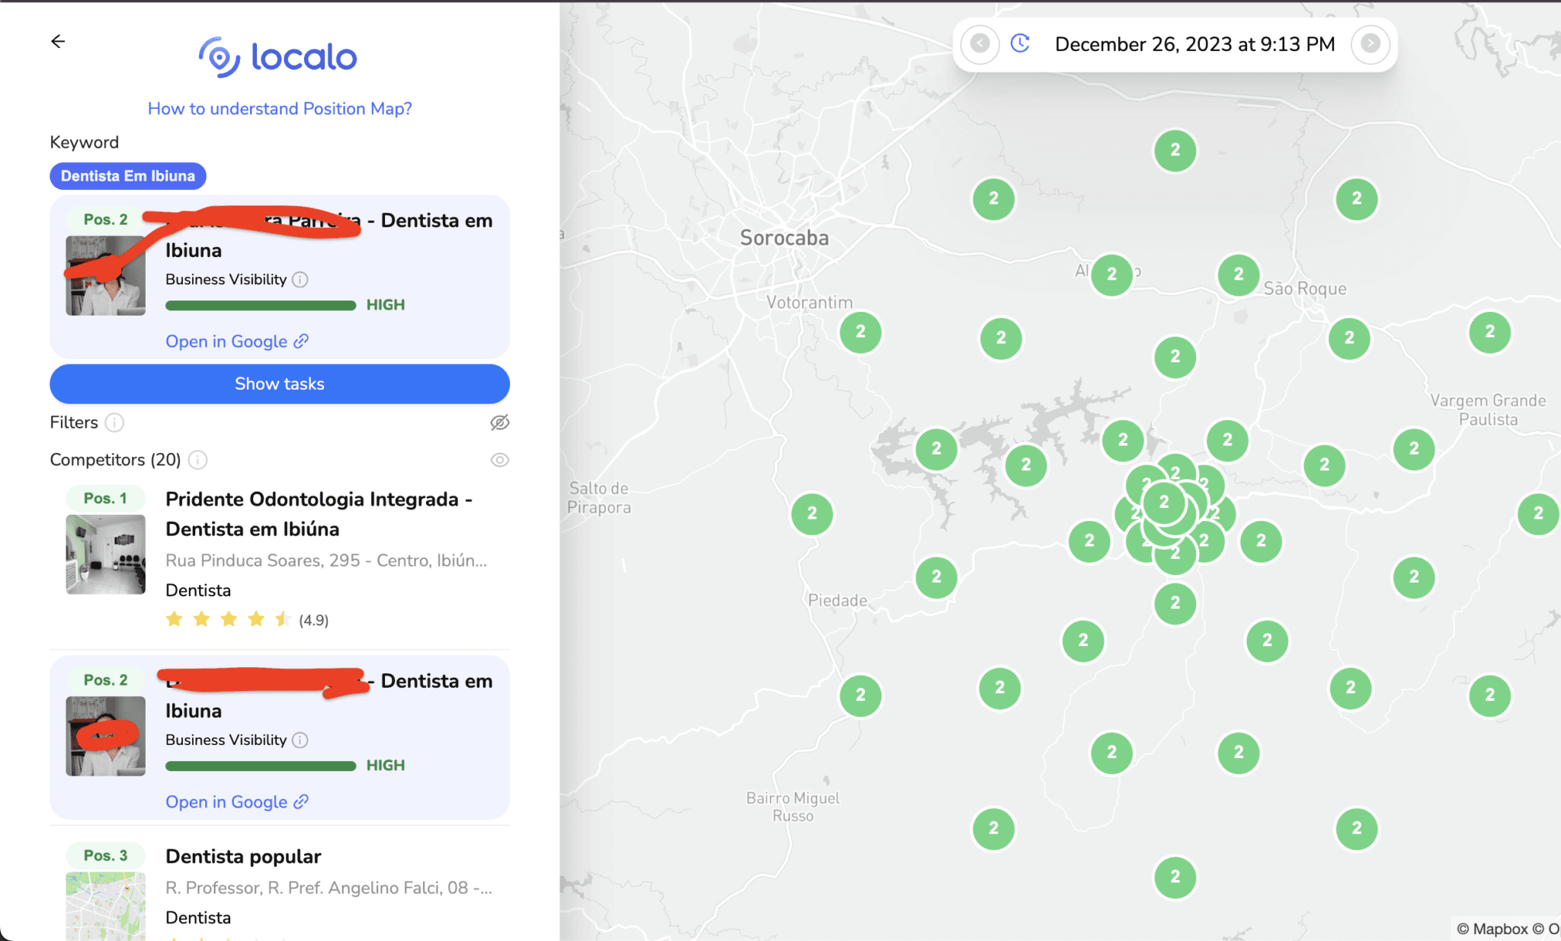Click the Pos. 3 badge of Dentista popular

pos(105,856)
